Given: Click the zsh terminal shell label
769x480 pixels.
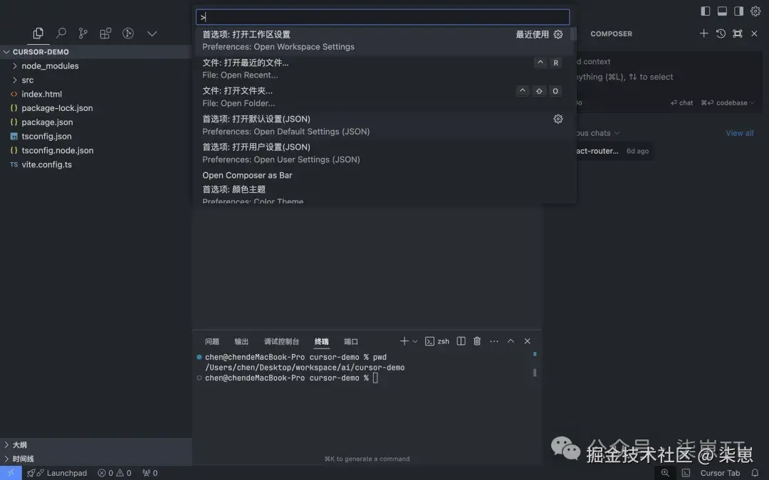Looking at the screenshot, I should pos(436,341).
